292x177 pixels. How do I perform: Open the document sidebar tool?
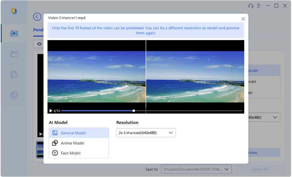click(14, 74)
